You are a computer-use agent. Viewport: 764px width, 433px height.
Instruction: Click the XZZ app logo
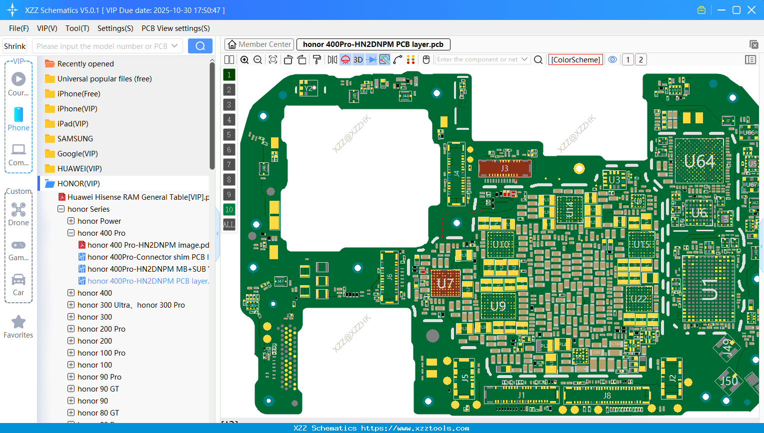click(12, 10)
